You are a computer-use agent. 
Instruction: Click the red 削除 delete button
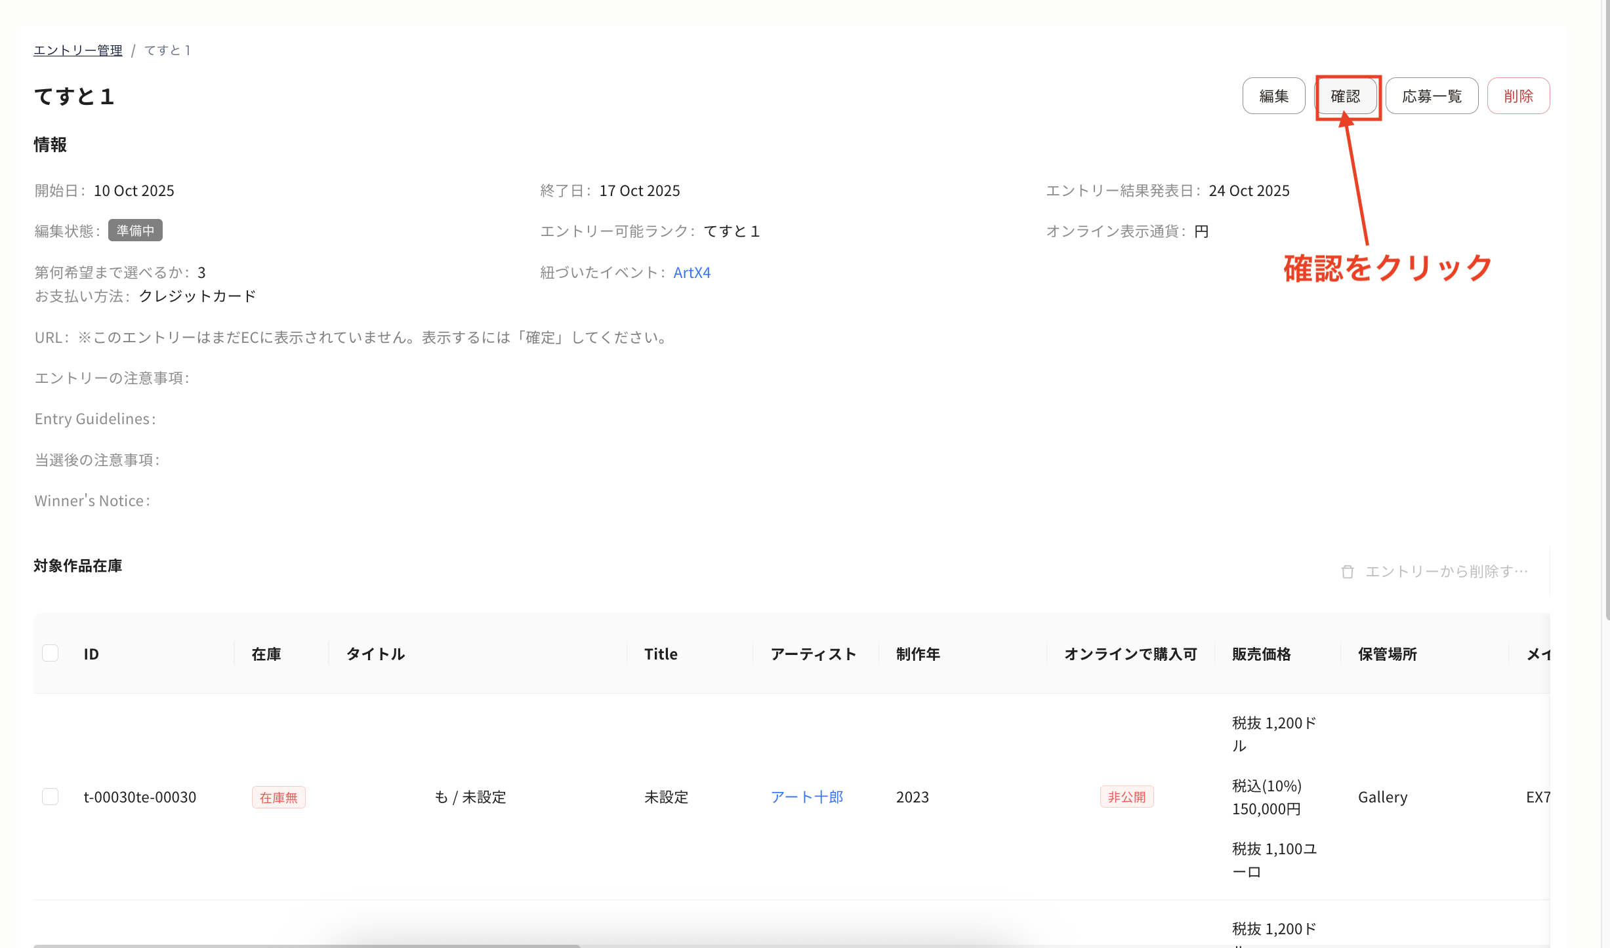(x=1518, y=96)
